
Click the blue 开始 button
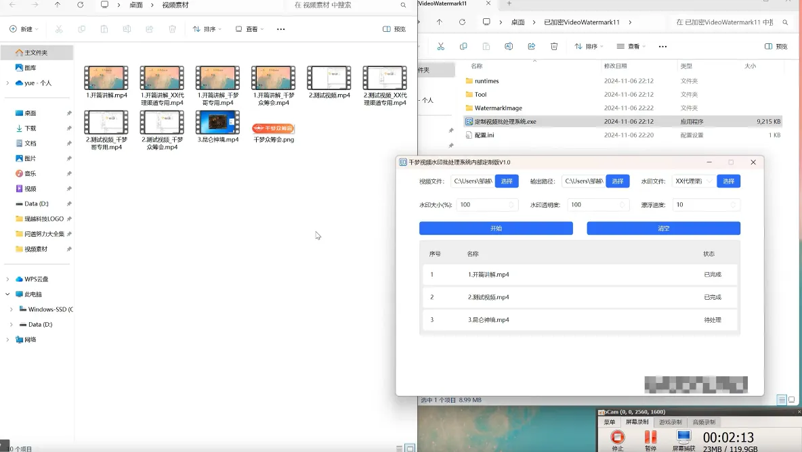pyautogui.click(x=496, y=229)
